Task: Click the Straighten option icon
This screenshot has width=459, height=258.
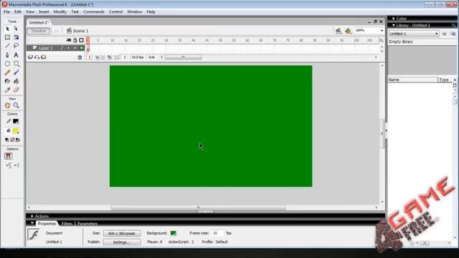Action: pos(16,166)
